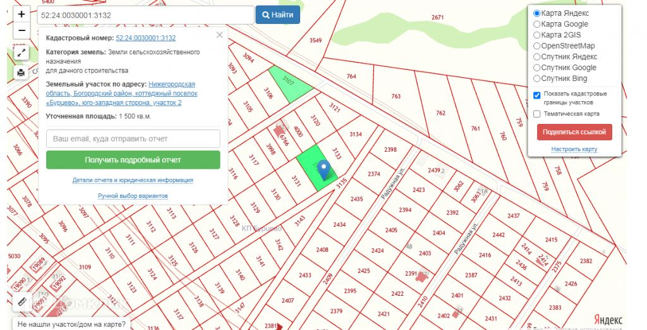Viewport: 647px width, 330px height.
Task: Click parcel 763 on the map
Action: click(396, 96)
